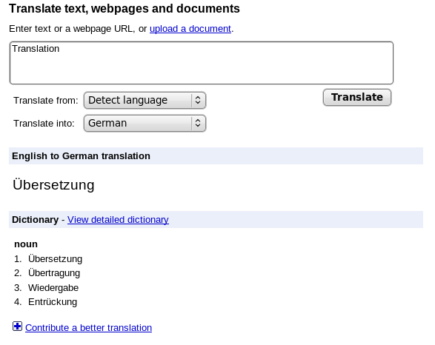Image resolution: width=435 pixels, height=345 pixels.
Task: Open View detailed dictionary link
Action: pyautogui.click(x=118, y=219)
